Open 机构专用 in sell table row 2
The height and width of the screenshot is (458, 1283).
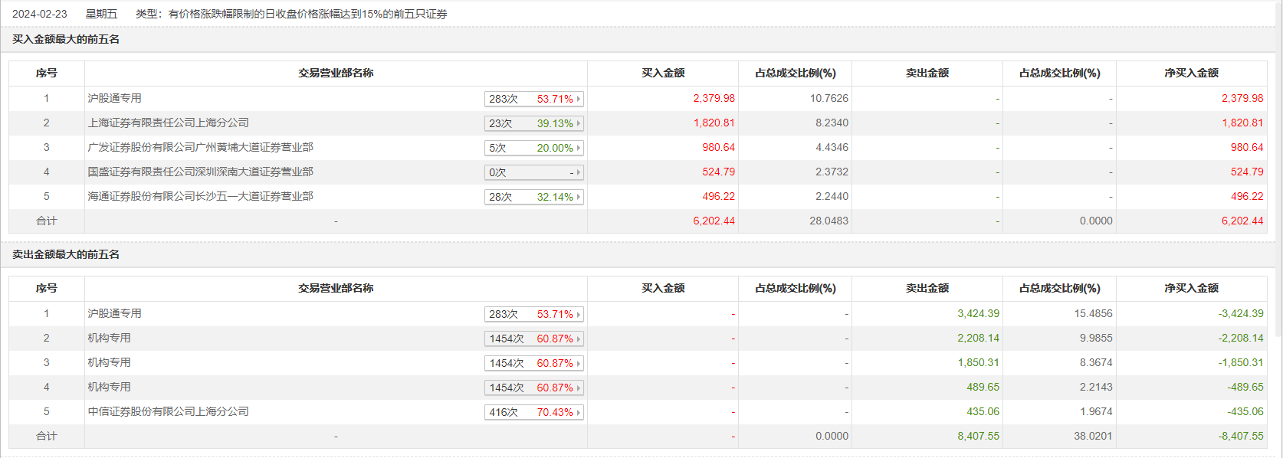point(109,338)
